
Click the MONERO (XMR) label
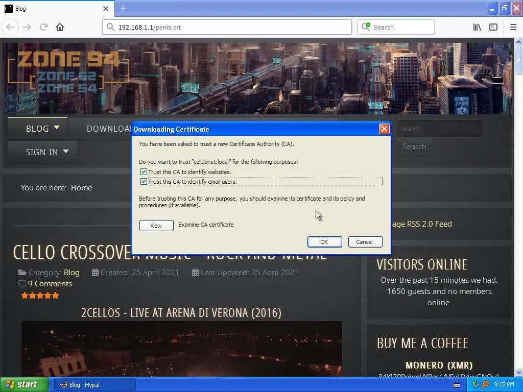[439, 365]
